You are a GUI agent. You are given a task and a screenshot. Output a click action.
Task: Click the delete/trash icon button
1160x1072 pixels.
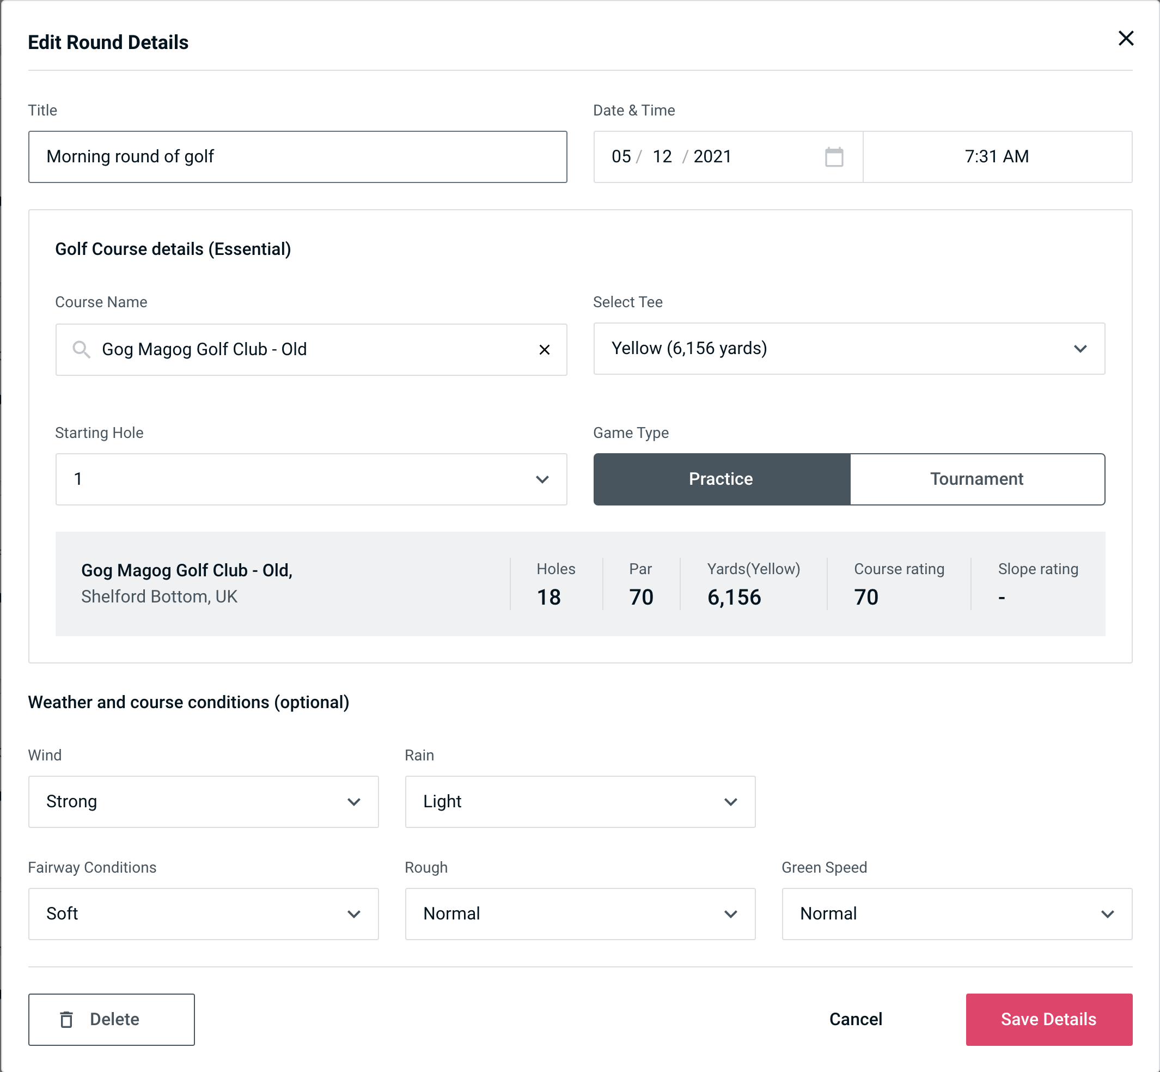[66, 1019]
